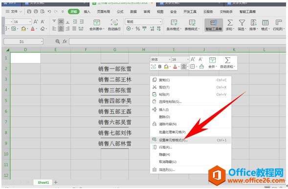Switch to the 数据 ribbon tab
The image size is (288, 189).
[x=133, y=12]
